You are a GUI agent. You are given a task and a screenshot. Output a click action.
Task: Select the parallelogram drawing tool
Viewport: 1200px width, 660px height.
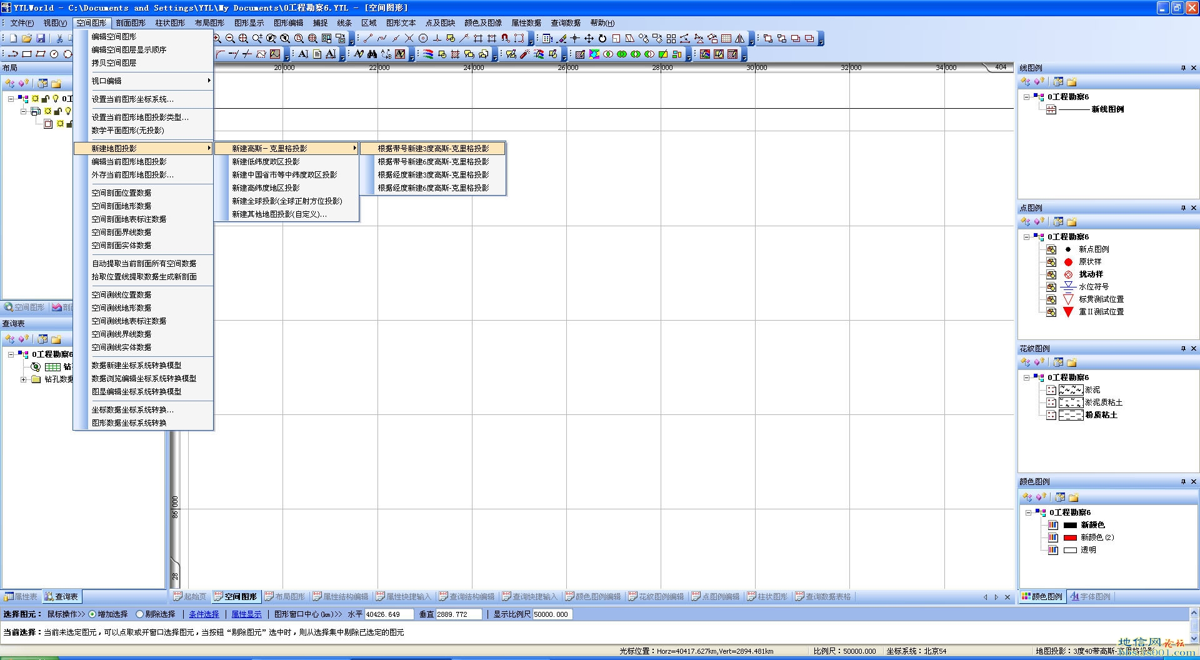point(41,54)
